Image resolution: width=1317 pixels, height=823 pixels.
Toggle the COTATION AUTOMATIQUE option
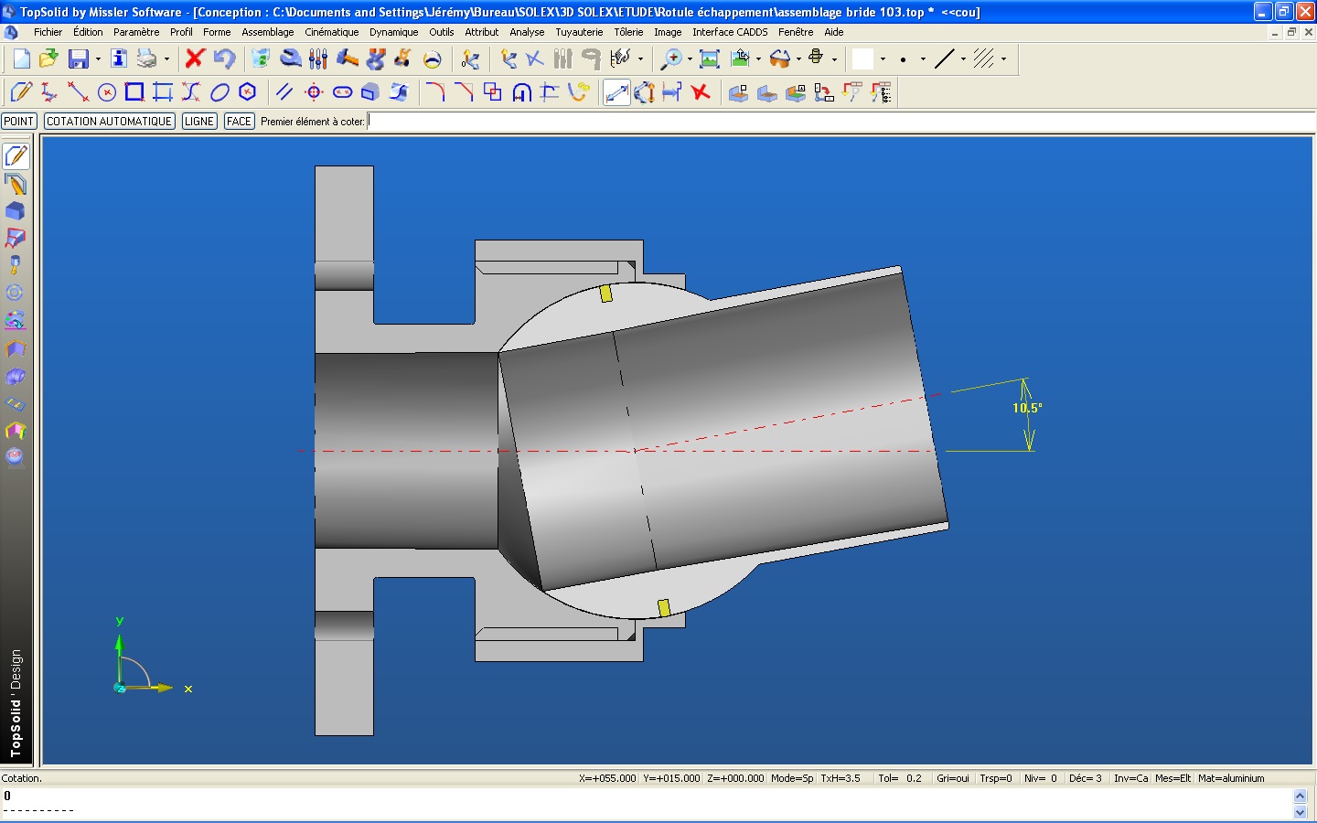tap(109, 122)
